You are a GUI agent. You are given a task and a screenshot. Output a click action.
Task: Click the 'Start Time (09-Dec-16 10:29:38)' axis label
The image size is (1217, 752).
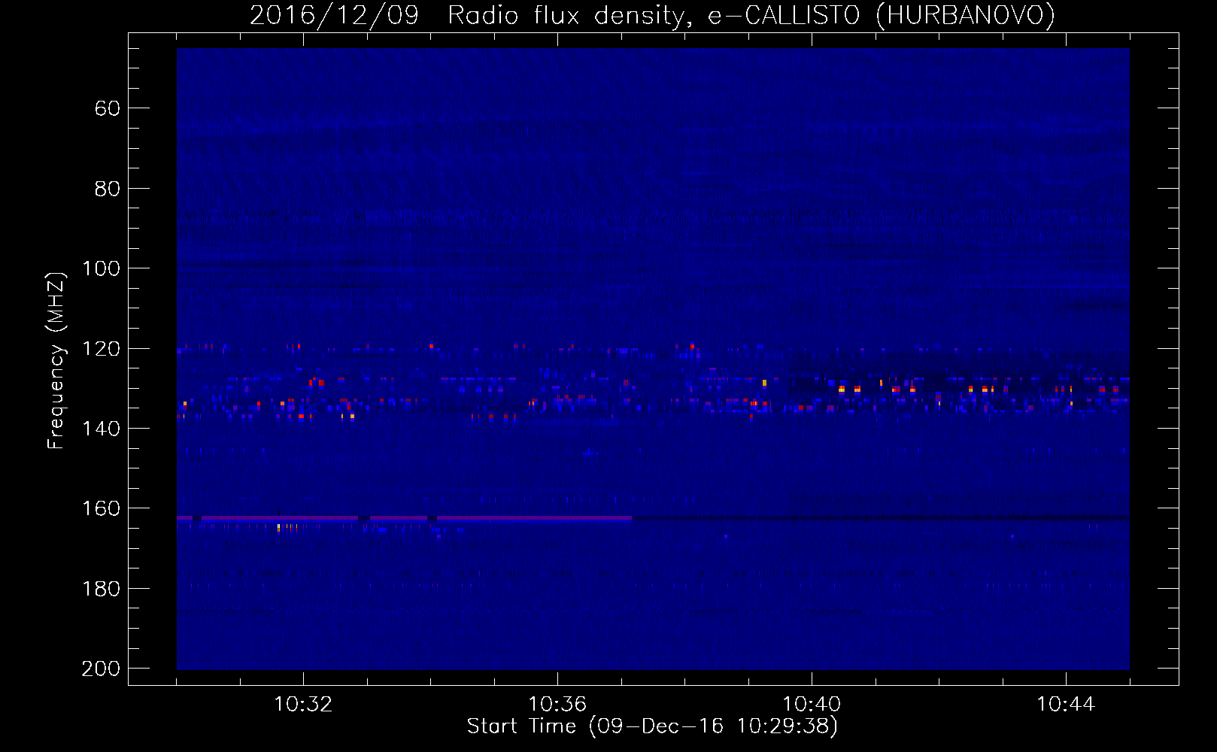[652, 726]
